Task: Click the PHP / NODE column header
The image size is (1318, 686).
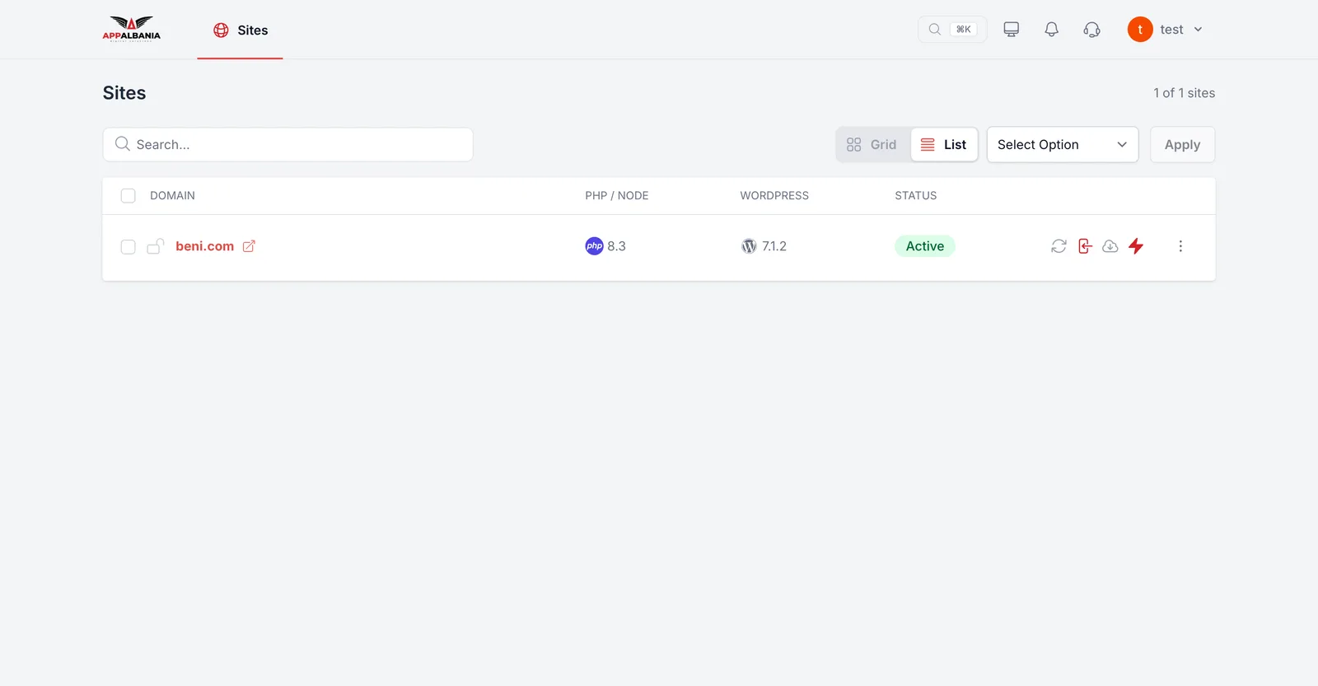Action: point(616,196)
